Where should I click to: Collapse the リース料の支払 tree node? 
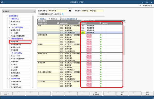point(10,53)
